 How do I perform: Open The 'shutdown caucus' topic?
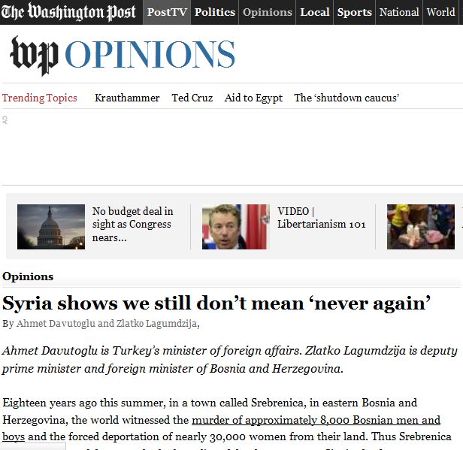(x=346, y=98)
